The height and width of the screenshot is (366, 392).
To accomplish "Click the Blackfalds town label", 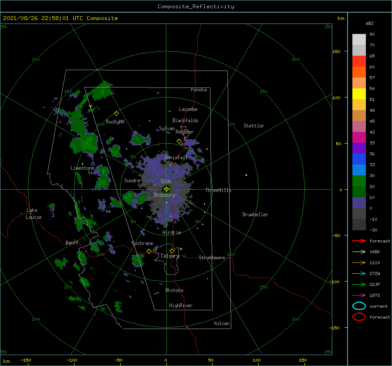I will click(185, 121).
